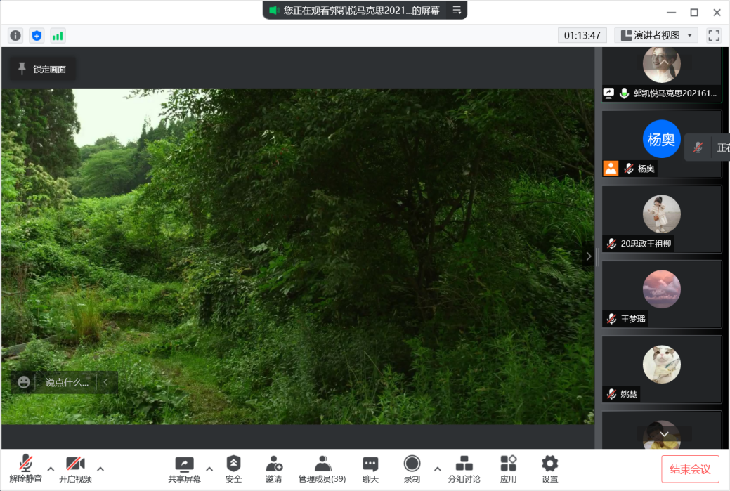This screenshot has width=730, height=491.
Task: Start sharing with 共享屏幕
Action: click(x=184, y=469)
